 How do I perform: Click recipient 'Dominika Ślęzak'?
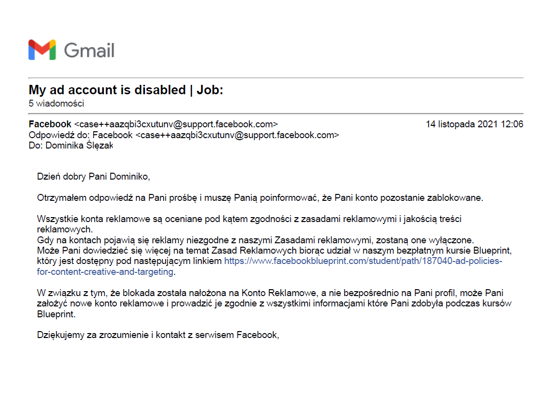pyautogui.click(x=80, y=146)
